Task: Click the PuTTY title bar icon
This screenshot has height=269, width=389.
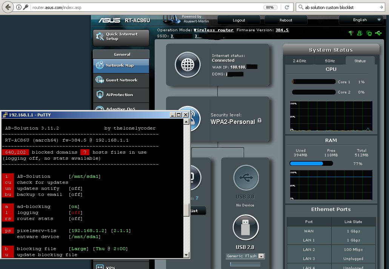Action: point(5,115)
